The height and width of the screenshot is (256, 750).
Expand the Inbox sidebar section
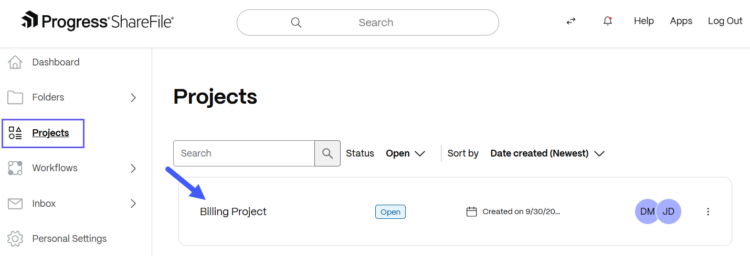(133, 204)
